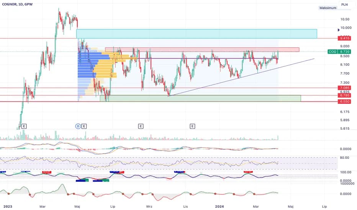This screenshot has width=357, height=210.
Task: Click the earliest earnings E marker
Action: pos(24,126)
